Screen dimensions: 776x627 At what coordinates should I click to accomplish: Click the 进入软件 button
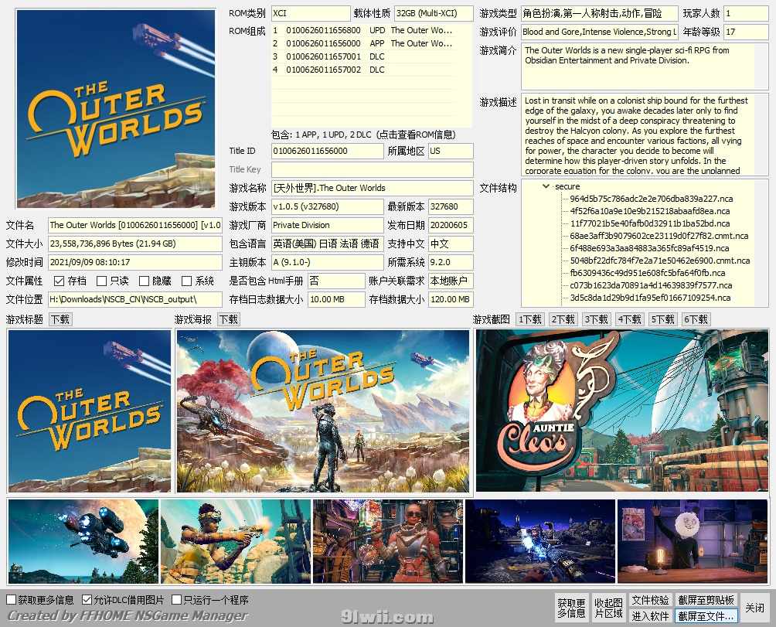click(650, 616)
